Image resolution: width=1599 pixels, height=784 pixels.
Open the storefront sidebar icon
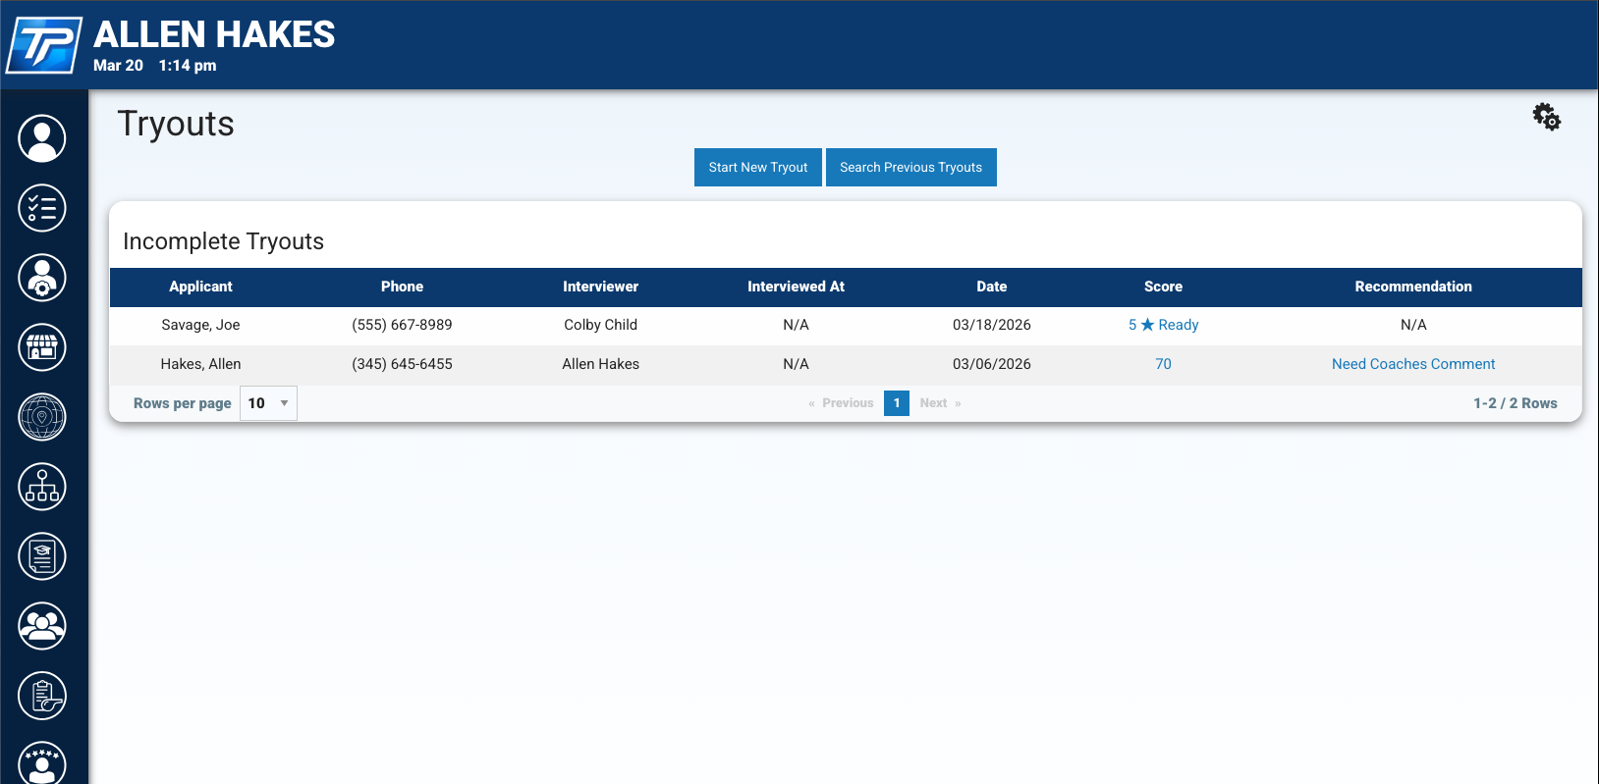tap(42, 347)
